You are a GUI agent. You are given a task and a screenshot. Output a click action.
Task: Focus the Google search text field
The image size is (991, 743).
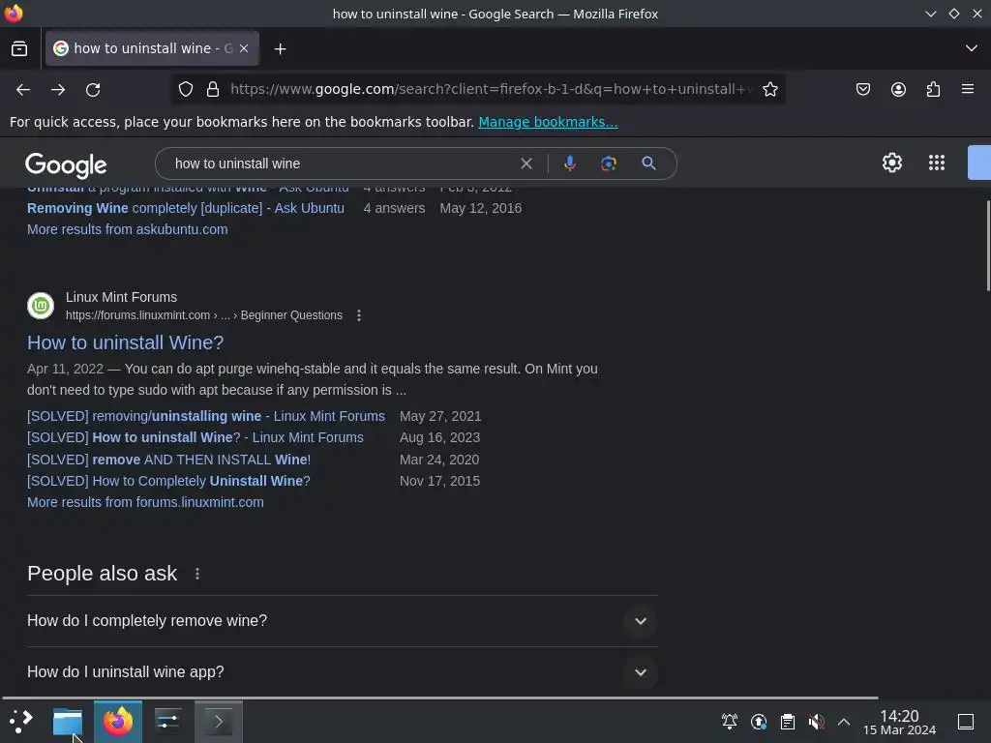[x=342, y=163]
